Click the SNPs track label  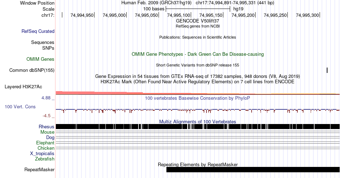[x=48, y=48]
